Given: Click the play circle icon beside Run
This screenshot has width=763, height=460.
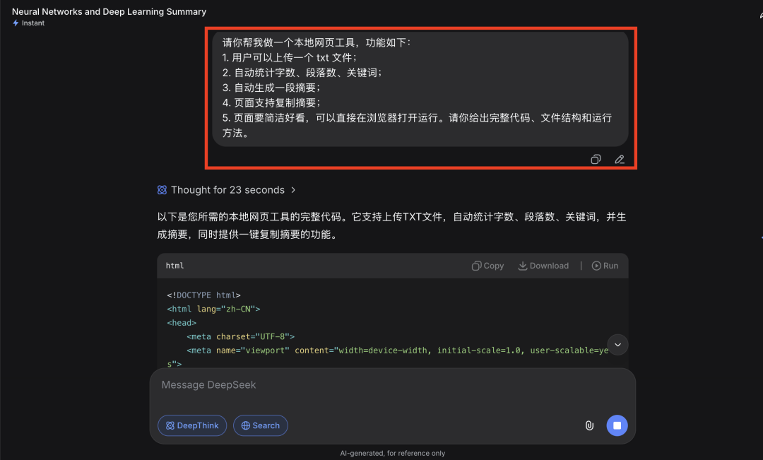Looking at the screenshot, I should (x=596, y=265).
